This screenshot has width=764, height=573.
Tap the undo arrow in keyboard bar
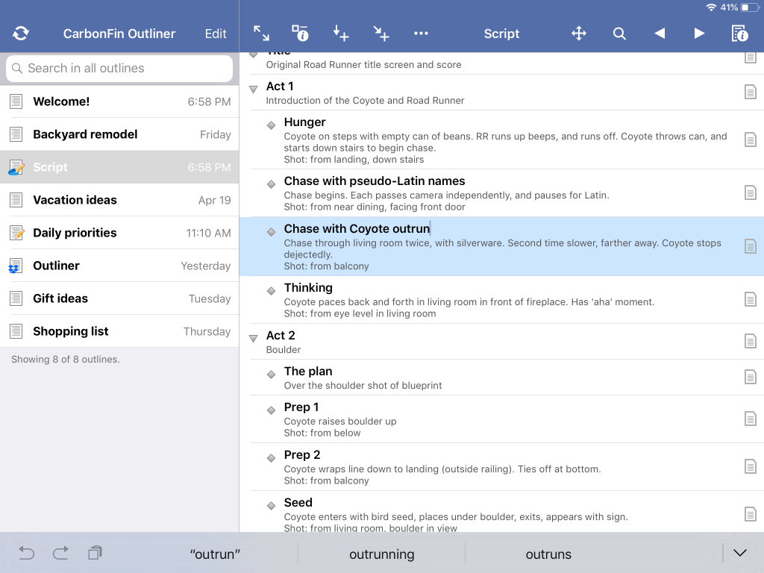[26, 553]
